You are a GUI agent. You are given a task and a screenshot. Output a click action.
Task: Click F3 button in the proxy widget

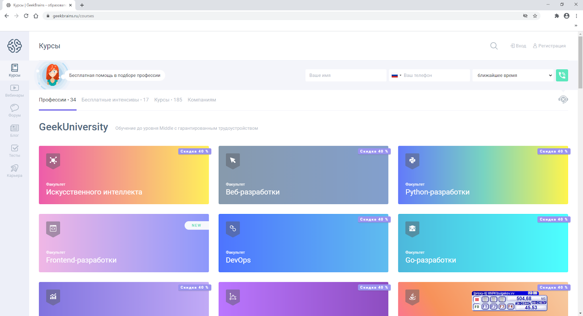tap(502, 307)
